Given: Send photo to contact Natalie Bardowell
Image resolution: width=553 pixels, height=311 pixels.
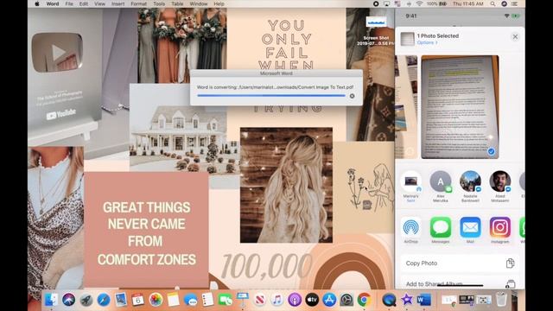Looking at the screenshot, I should tap(470, 187).
